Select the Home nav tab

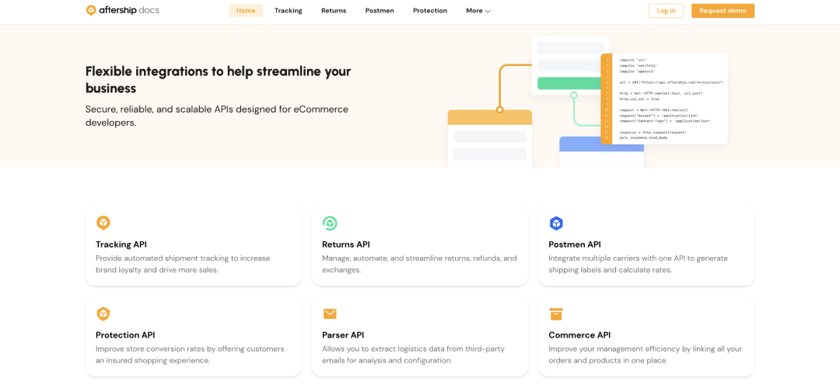246,11
